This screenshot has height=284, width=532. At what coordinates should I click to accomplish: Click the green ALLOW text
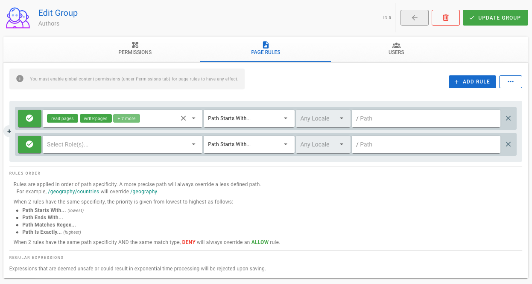[260, 242]
